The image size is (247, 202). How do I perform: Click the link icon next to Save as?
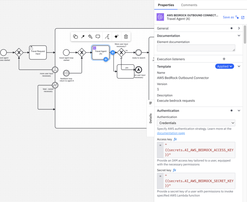coord(237,17)
